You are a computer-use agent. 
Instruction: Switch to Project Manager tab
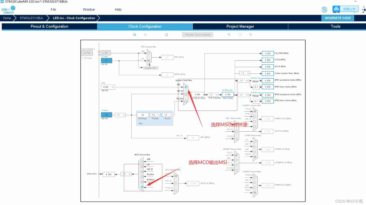pos(240,26)
